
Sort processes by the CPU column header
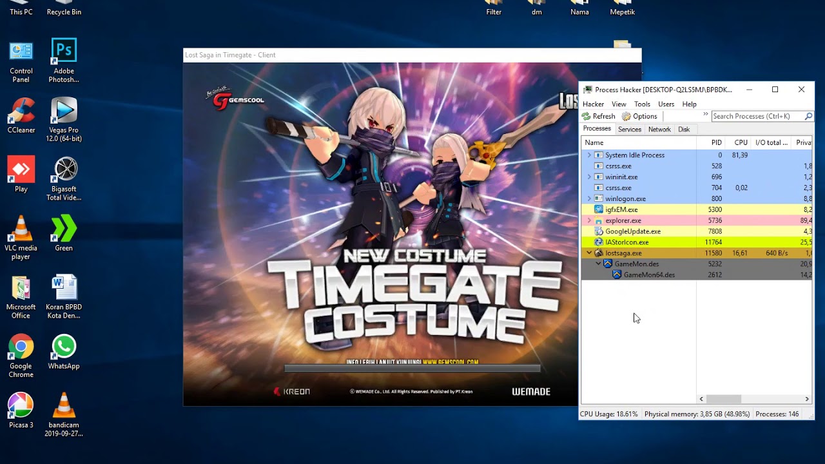pos(738,142)
